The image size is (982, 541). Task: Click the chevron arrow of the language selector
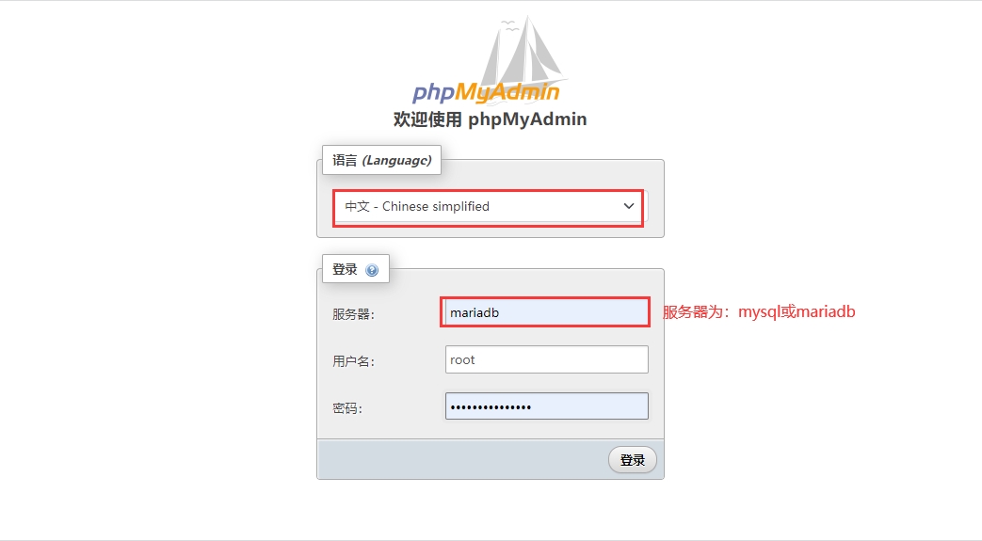[x=629, y=206]
